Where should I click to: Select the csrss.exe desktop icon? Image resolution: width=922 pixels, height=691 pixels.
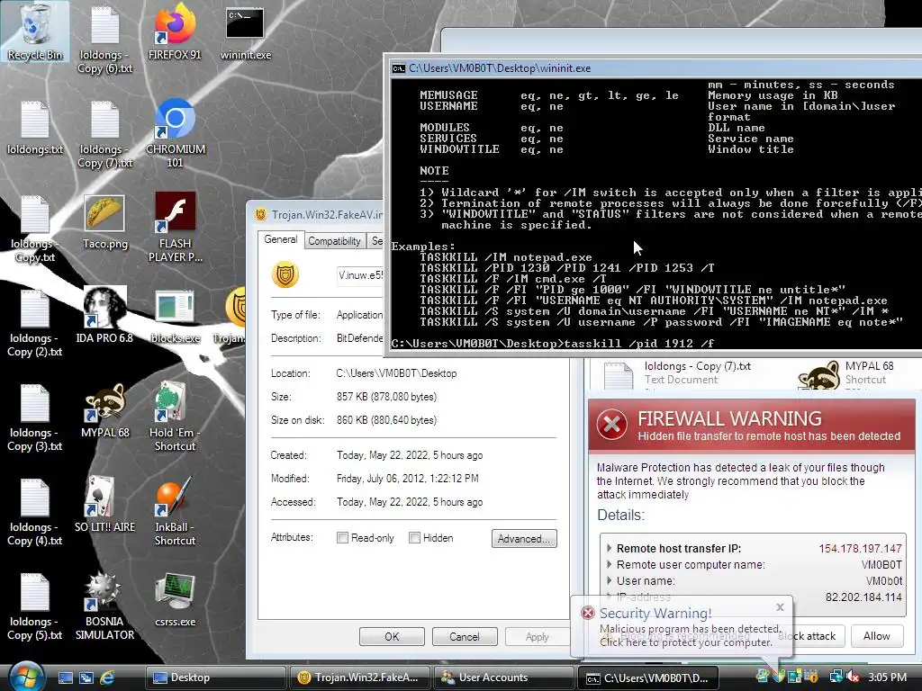[175, 599]
